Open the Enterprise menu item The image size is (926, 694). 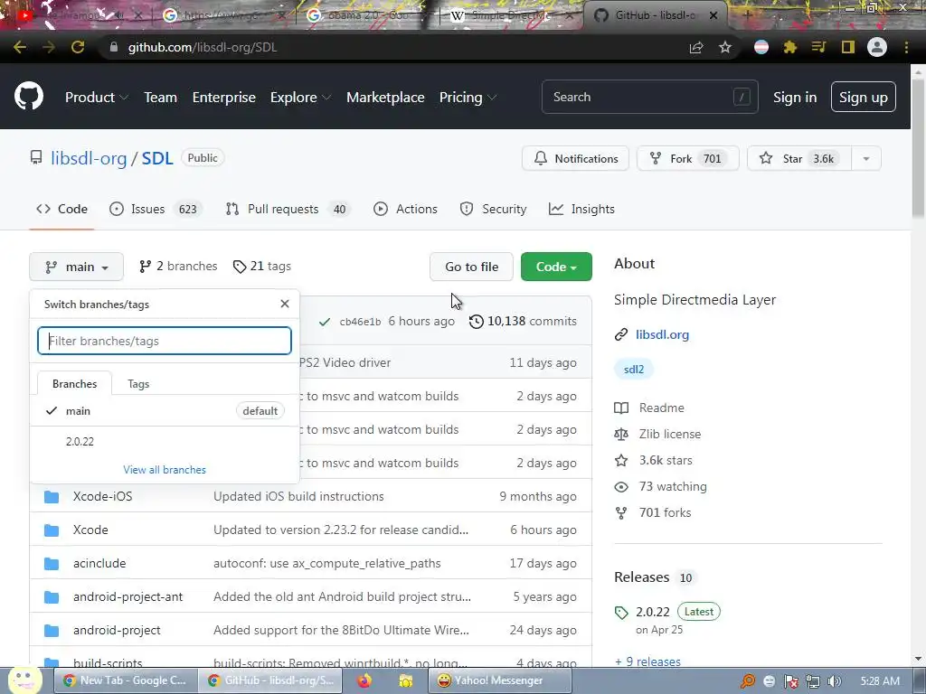pos(224,98)
